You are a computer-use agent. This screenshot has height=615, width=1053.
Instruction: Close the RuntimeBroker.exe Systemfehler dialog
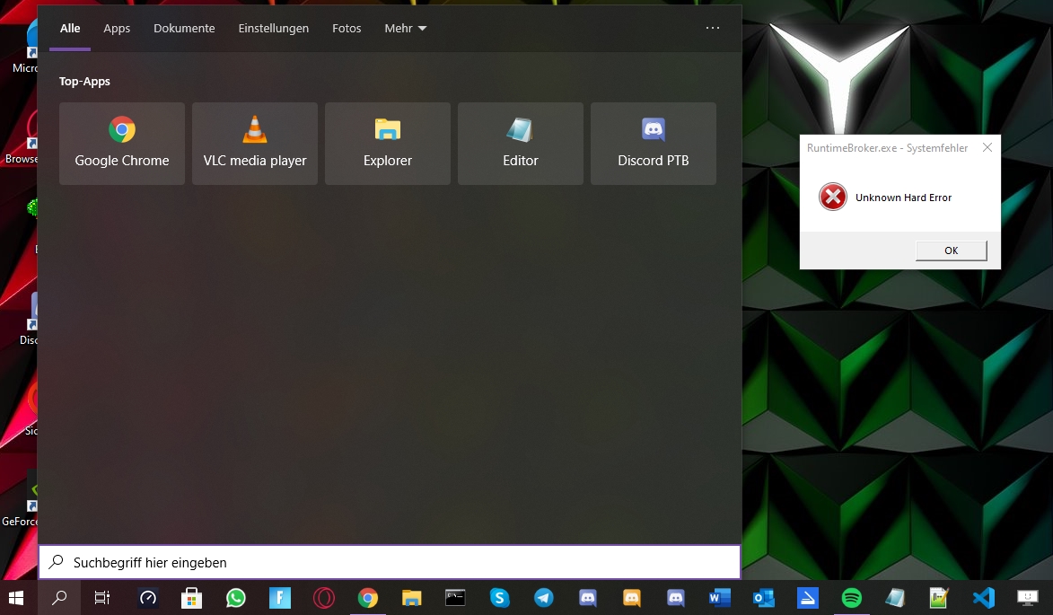[987, 148]
